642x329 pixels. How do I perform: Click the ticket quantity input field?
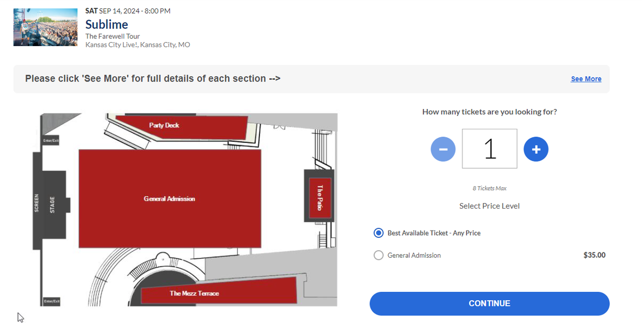(x=489, y=148)
